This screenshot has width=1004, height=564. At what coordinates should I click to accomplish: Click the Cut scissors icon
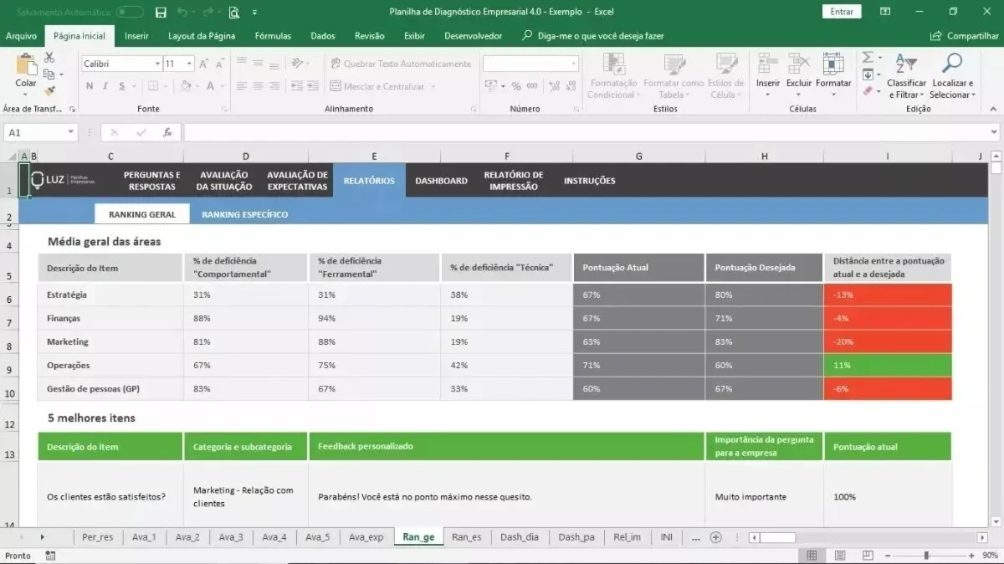tap(49, 57)
